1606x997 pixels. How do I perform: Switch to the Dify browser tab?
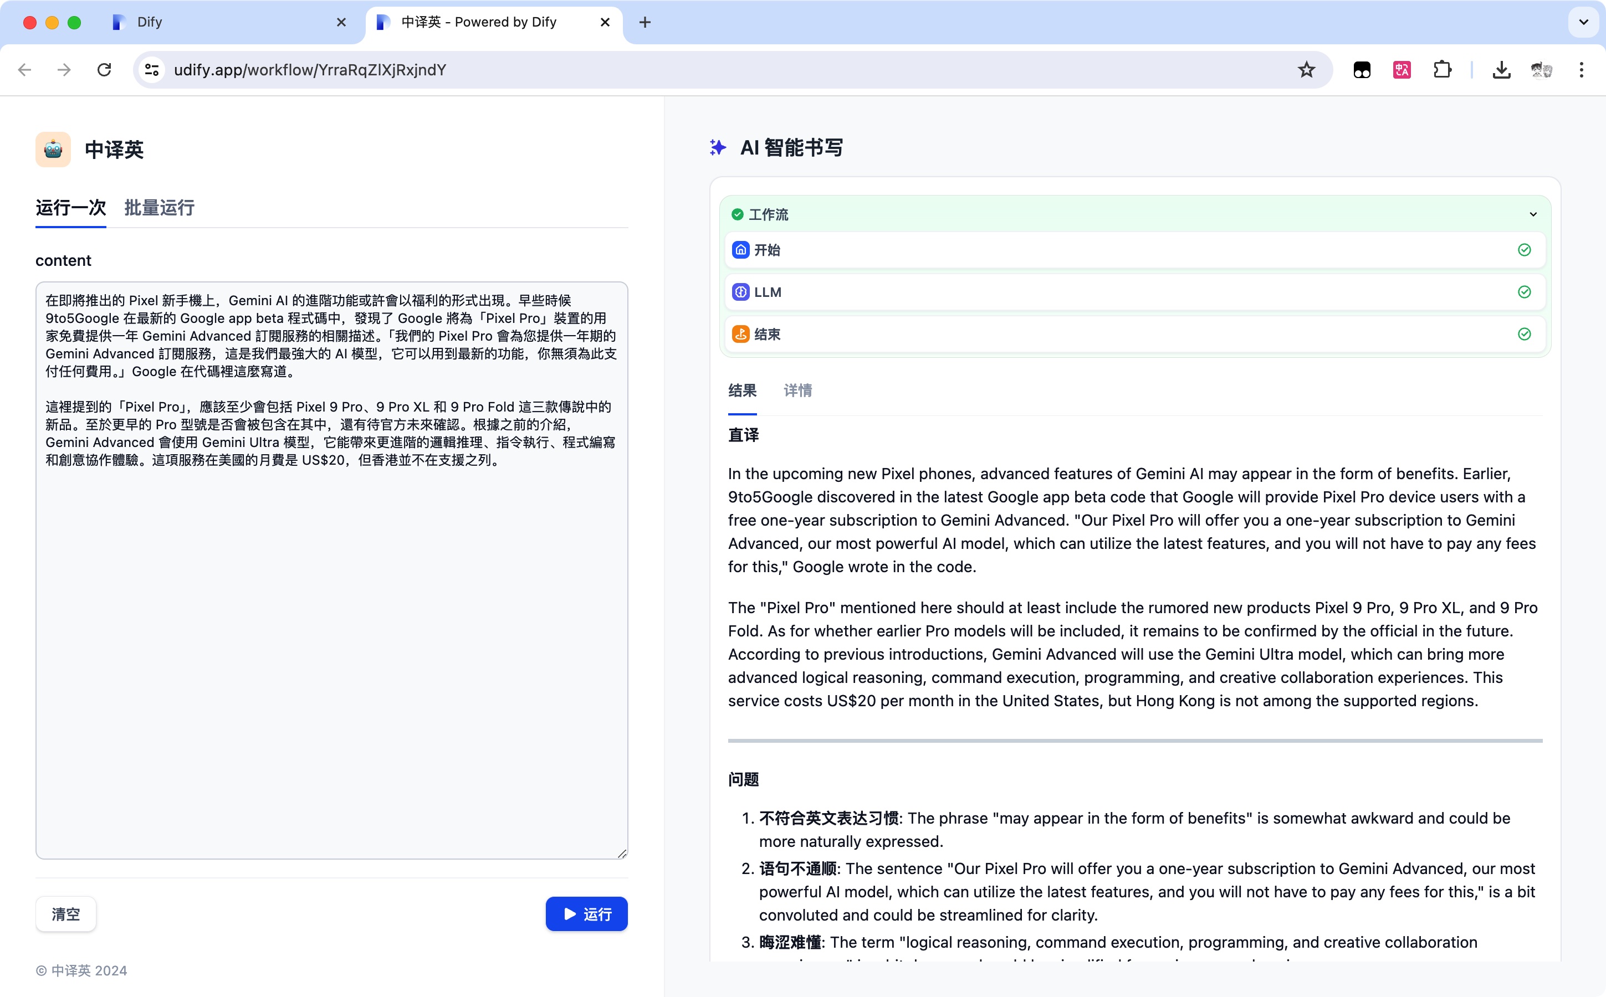(228, 22)
